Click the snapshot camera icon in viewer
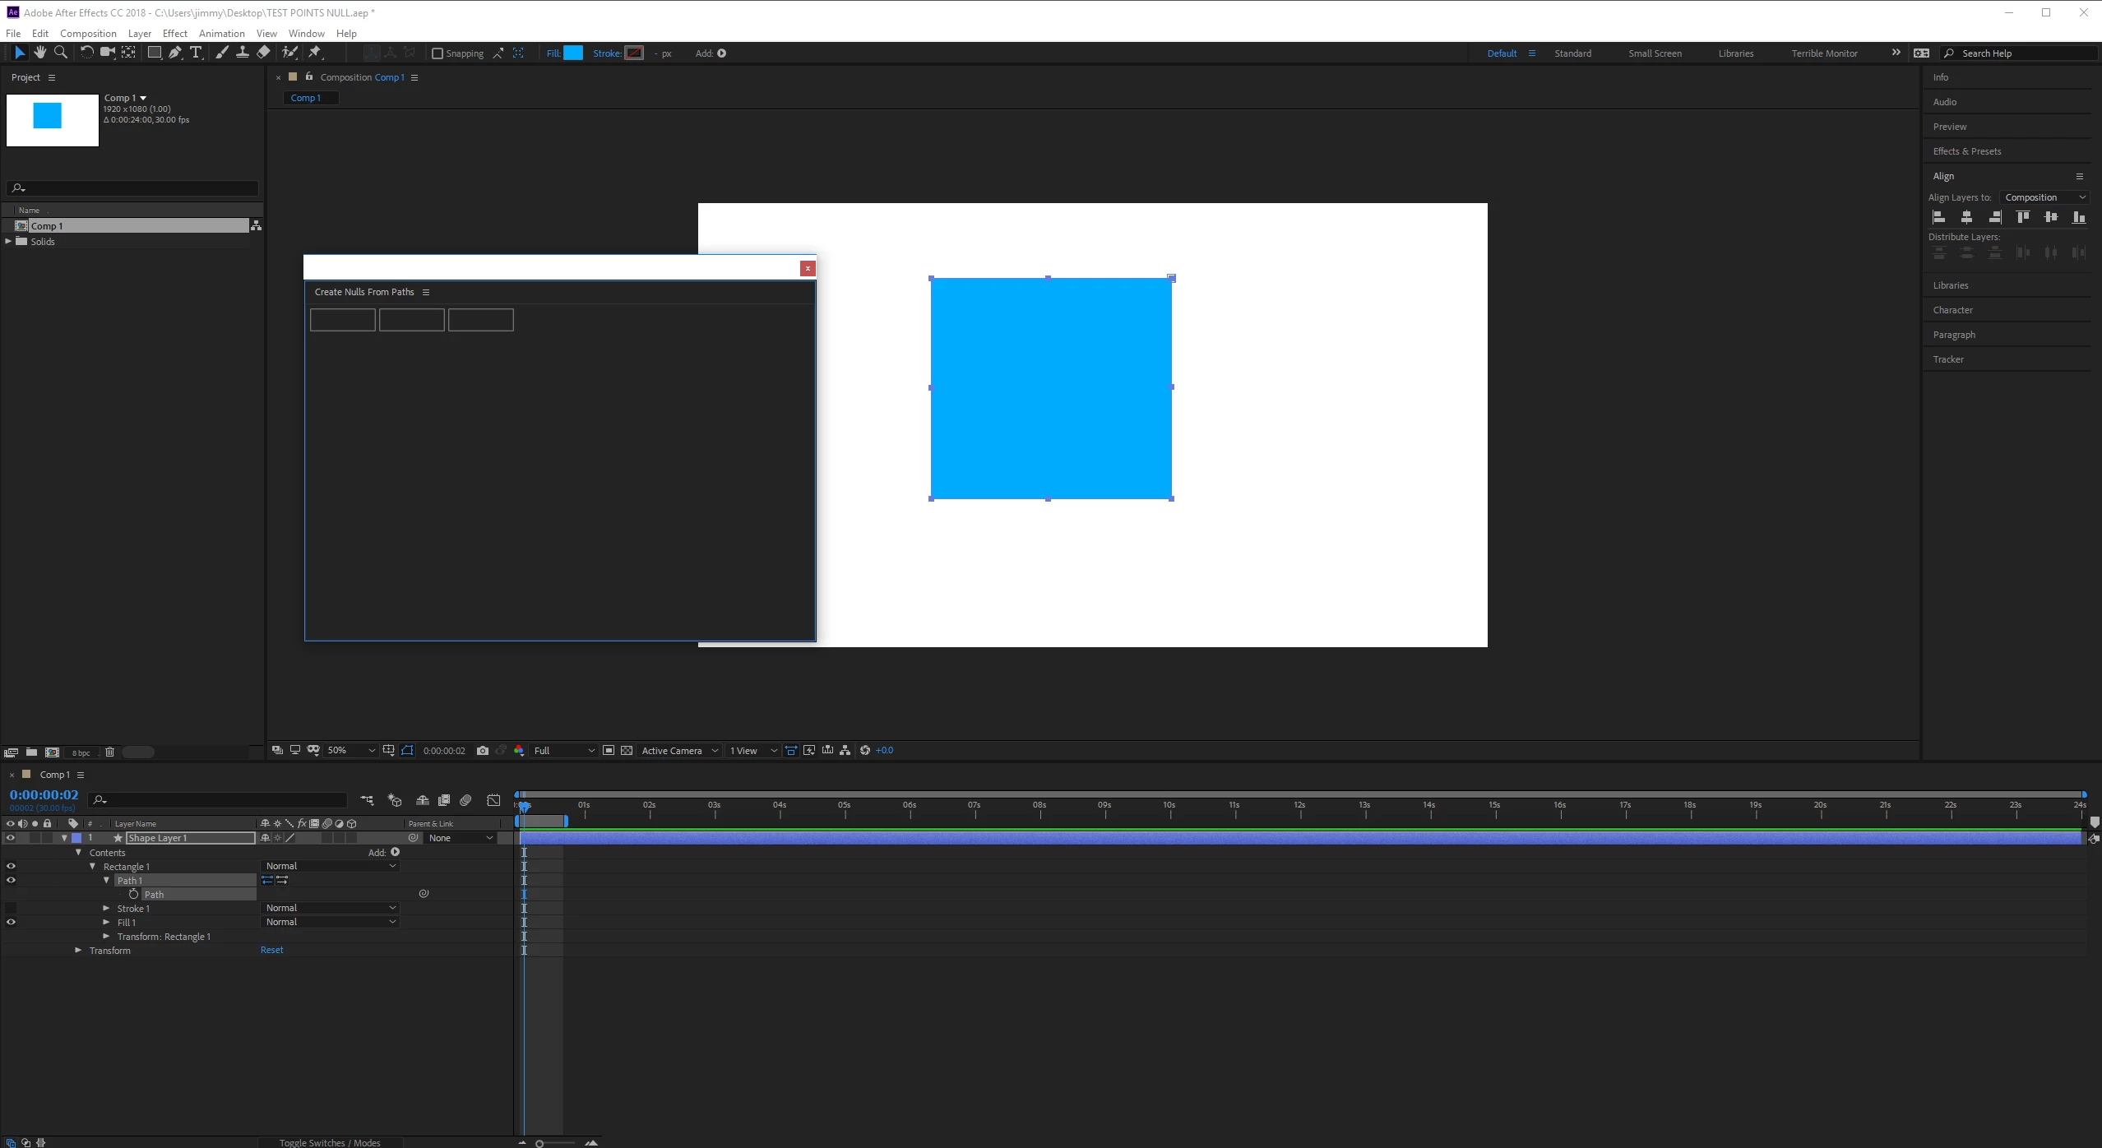2102x1148 pixels. pyautogui.click(x=483, y=751)
